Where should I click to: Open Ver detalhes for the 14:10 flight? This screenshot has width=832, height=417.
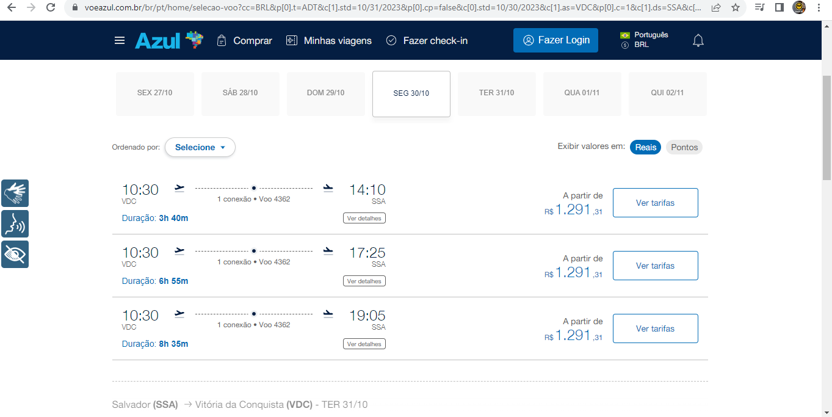coord(364,219)
